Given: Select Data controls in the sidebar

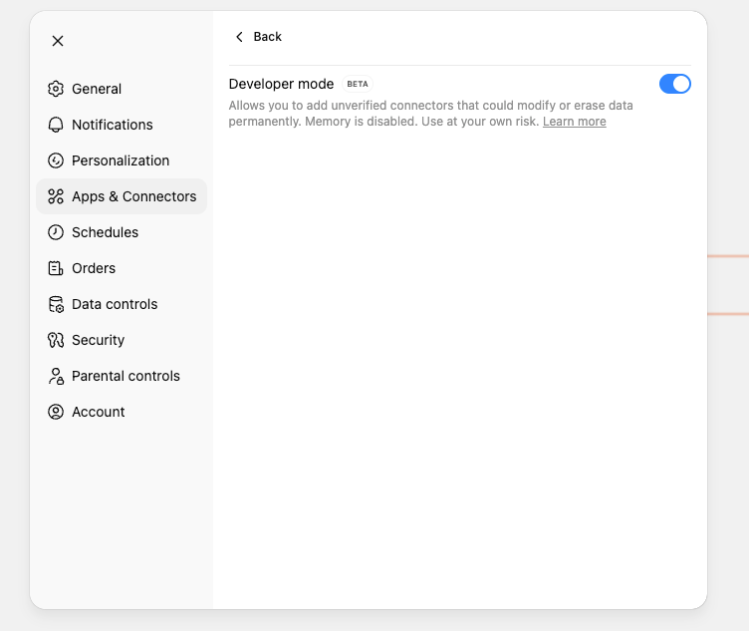Looking at the screenshot, I should (x=115, y=304).
